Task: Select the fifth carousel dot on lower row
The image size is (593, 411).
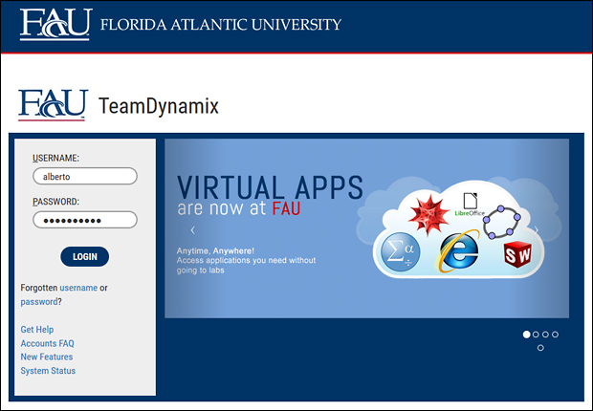Action: [540, 348]
